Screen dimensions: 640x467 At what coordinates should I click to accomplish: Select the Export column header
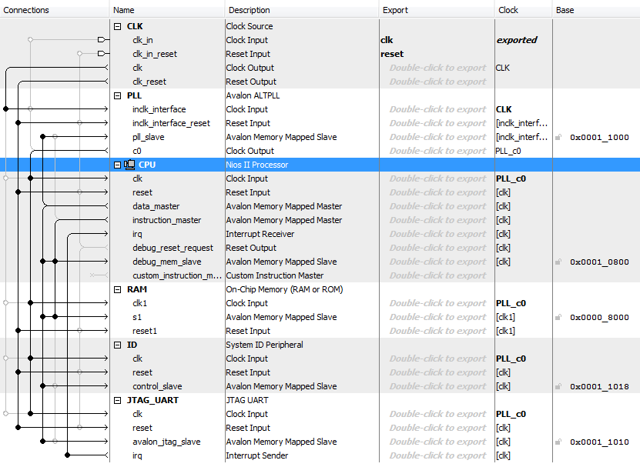[x=395, y=10]
